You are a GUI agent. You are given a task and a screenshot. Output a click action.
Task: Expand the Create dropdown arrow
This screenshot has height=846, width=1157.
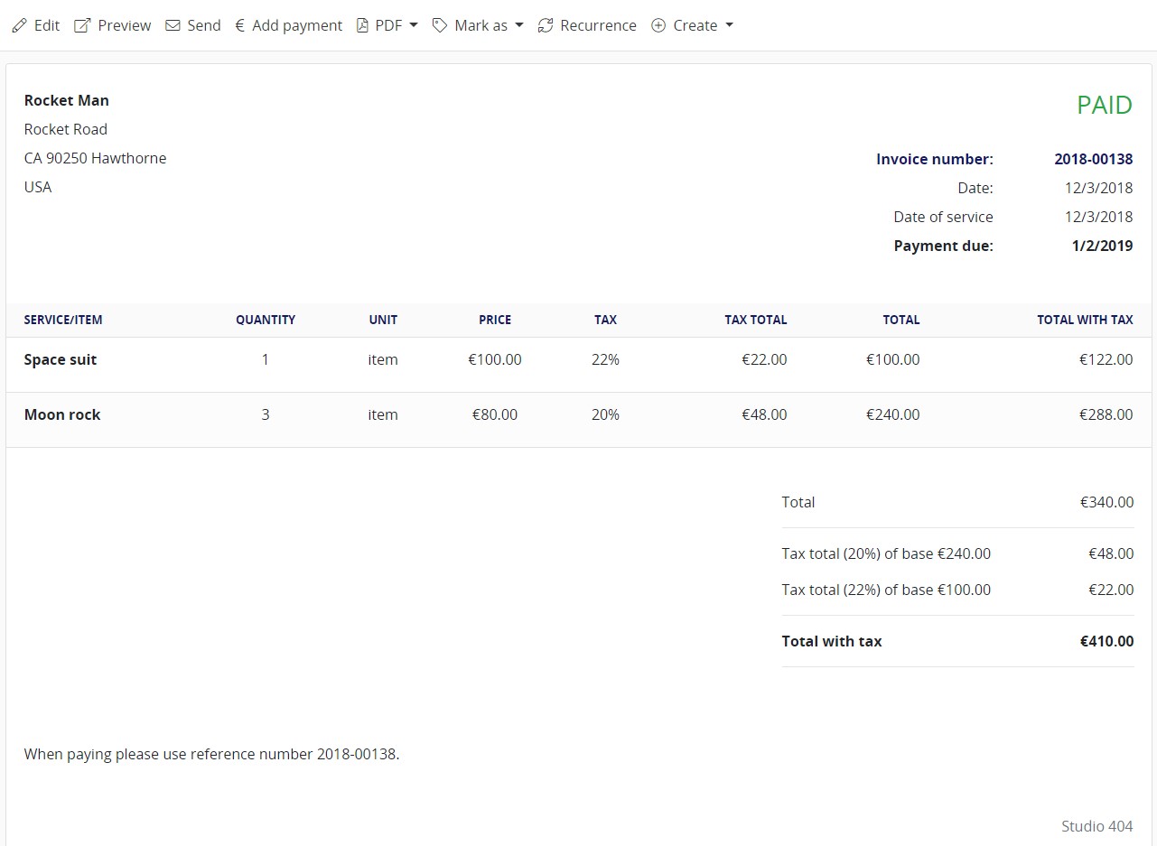coord(729,25)
